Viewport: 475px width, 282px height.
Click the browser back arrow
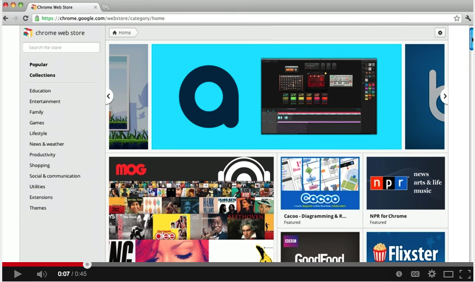click(6, 18)
